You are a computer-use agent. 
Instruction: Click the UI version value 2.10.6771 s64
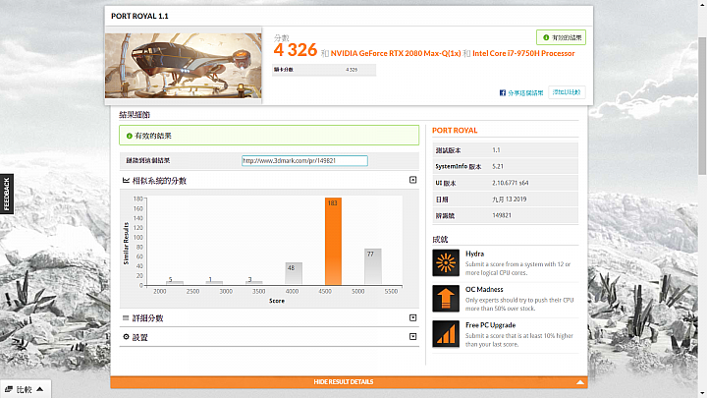coord(510,183)
